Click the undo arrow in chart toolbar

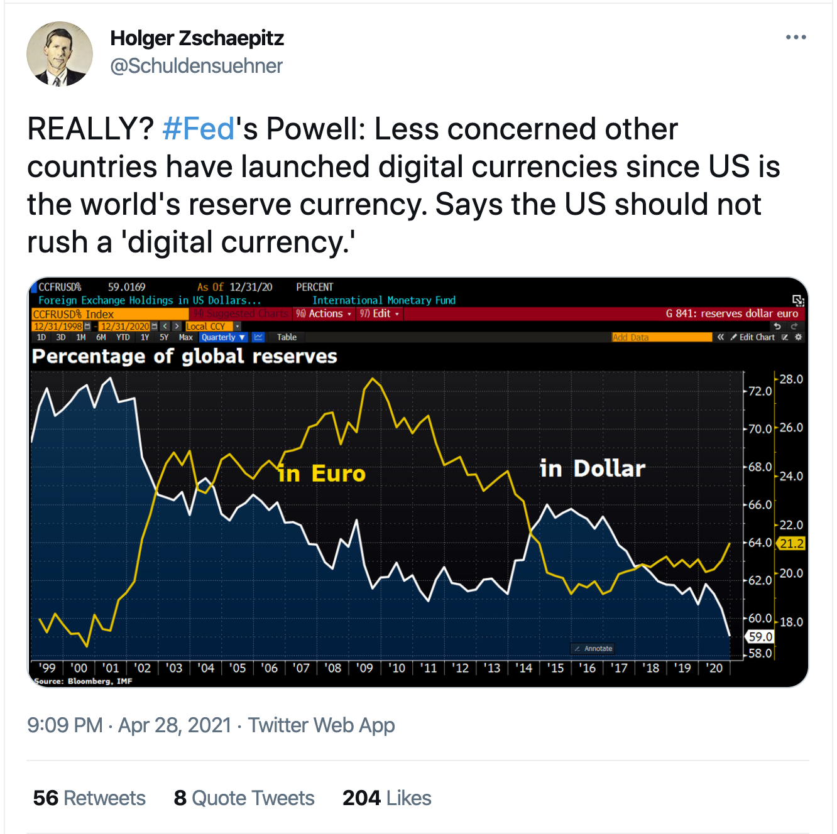[777, 326]
